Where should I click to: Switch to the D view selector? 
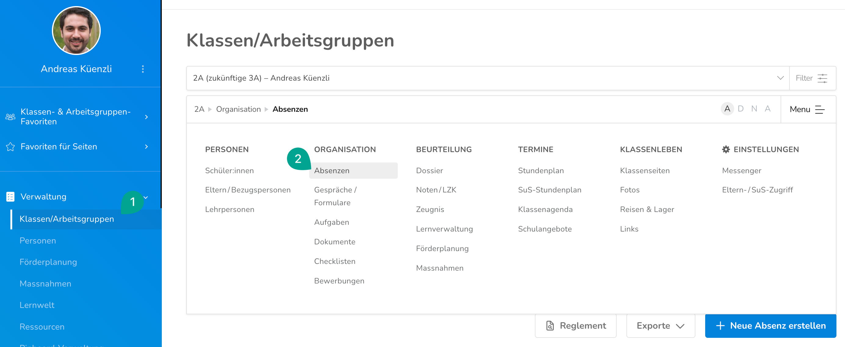click(740, 109)
